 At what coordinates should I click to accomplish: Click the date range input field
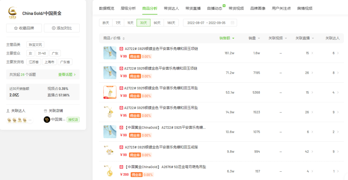[210, 23]
